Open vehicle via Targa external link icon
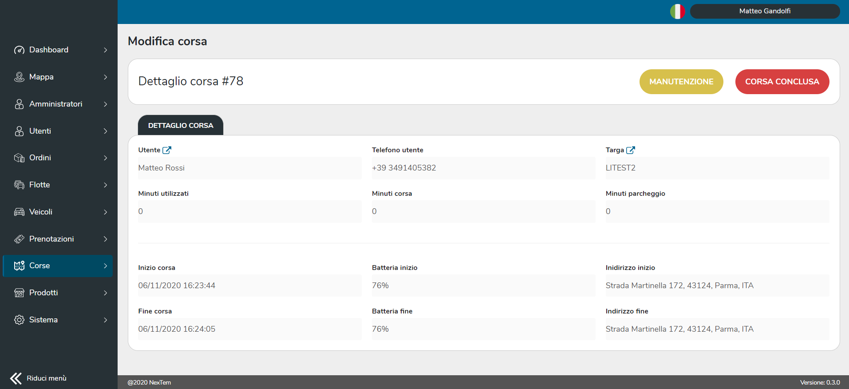This screenshot has width=849, height=389. 630,150
